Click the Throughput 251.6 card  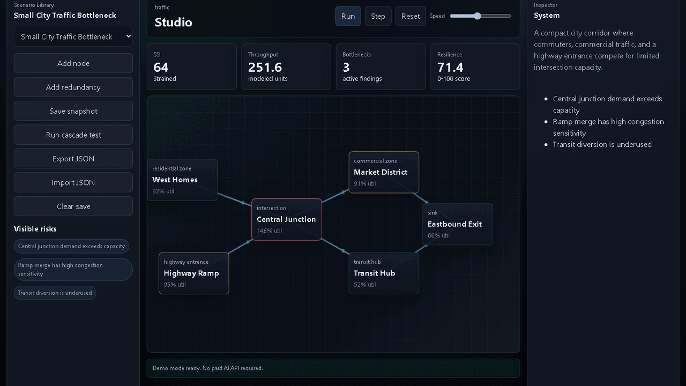click(x=286, y=66)
